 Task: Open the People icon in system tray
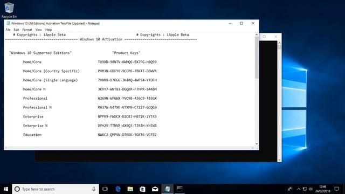pos(290,189)
